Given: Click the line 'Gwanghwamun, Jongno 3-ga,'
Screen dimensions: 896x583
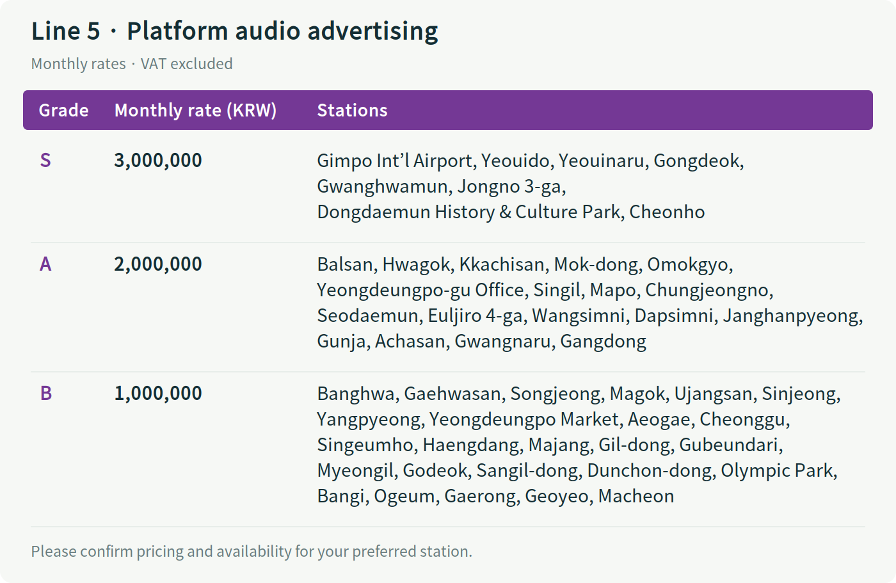Looking at the screenshot, I should tap(442, 186).
